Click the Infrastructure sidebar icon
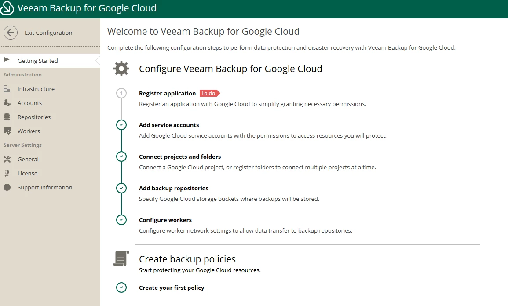 (7, 89)
